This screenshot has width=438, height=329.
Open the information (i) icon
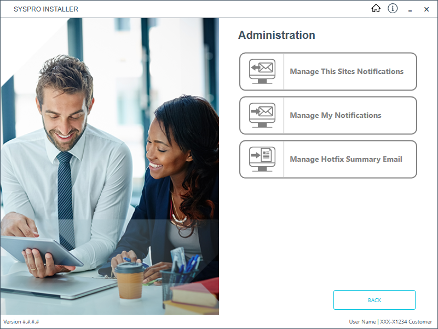point(393,8)
